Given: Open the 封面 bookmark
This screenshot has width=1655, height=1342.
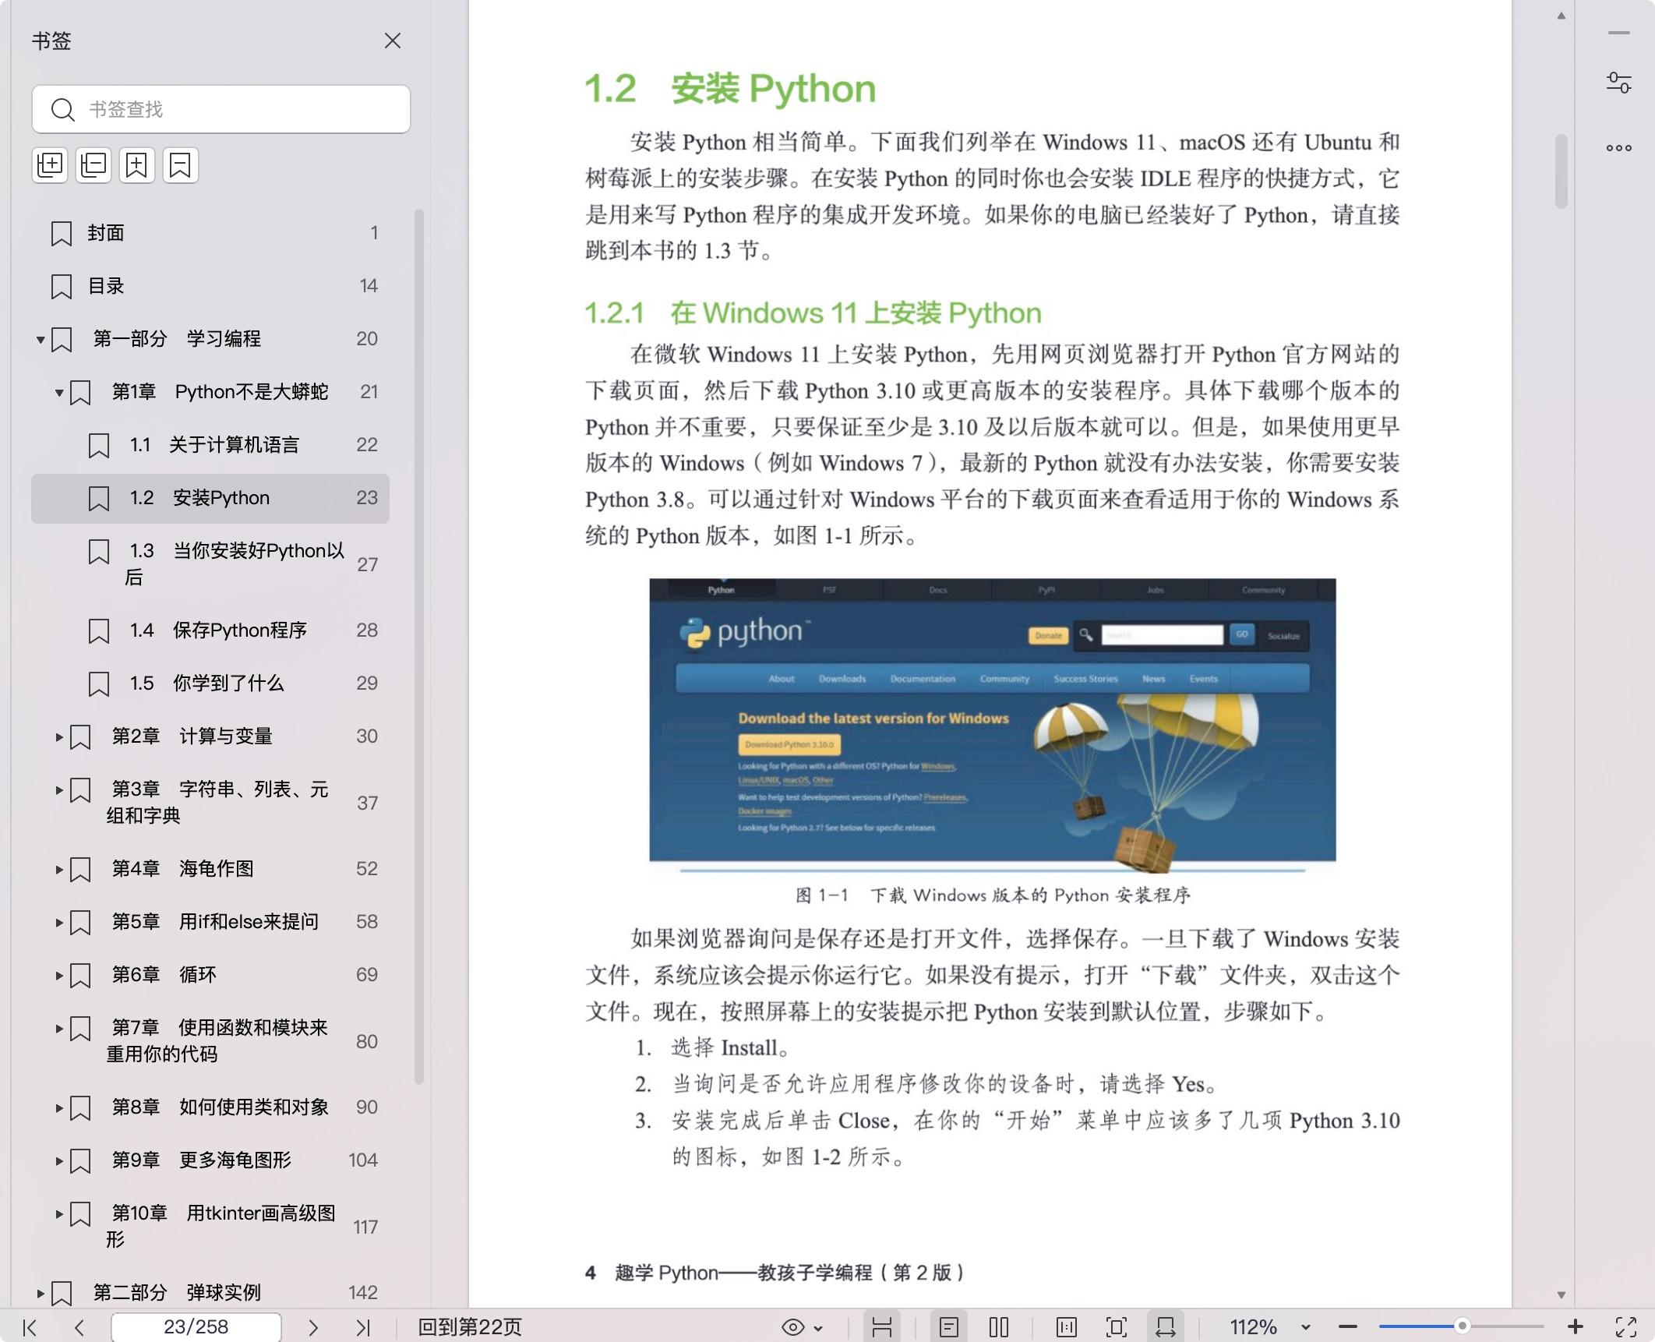Looking at the screenshot, I should (210, 233).
